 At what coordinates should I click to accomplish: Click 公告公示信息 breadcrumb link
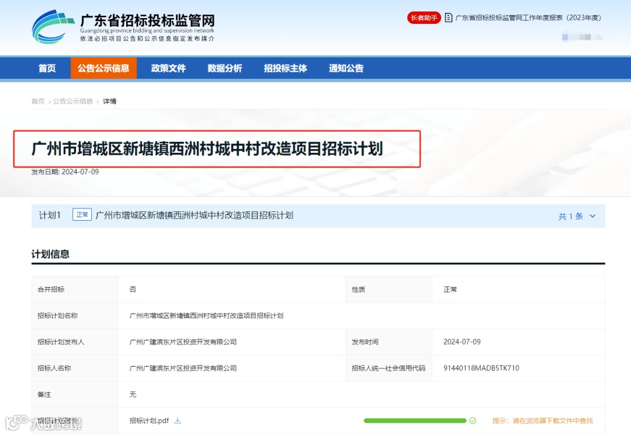(73, 102)
